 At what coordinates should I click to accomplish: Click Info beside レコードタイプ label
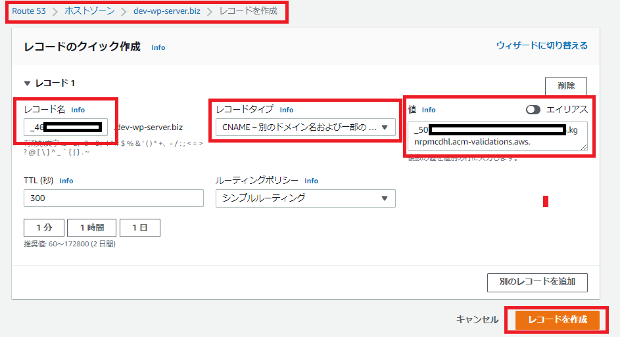pyautogui.click(x=287, y=110)
